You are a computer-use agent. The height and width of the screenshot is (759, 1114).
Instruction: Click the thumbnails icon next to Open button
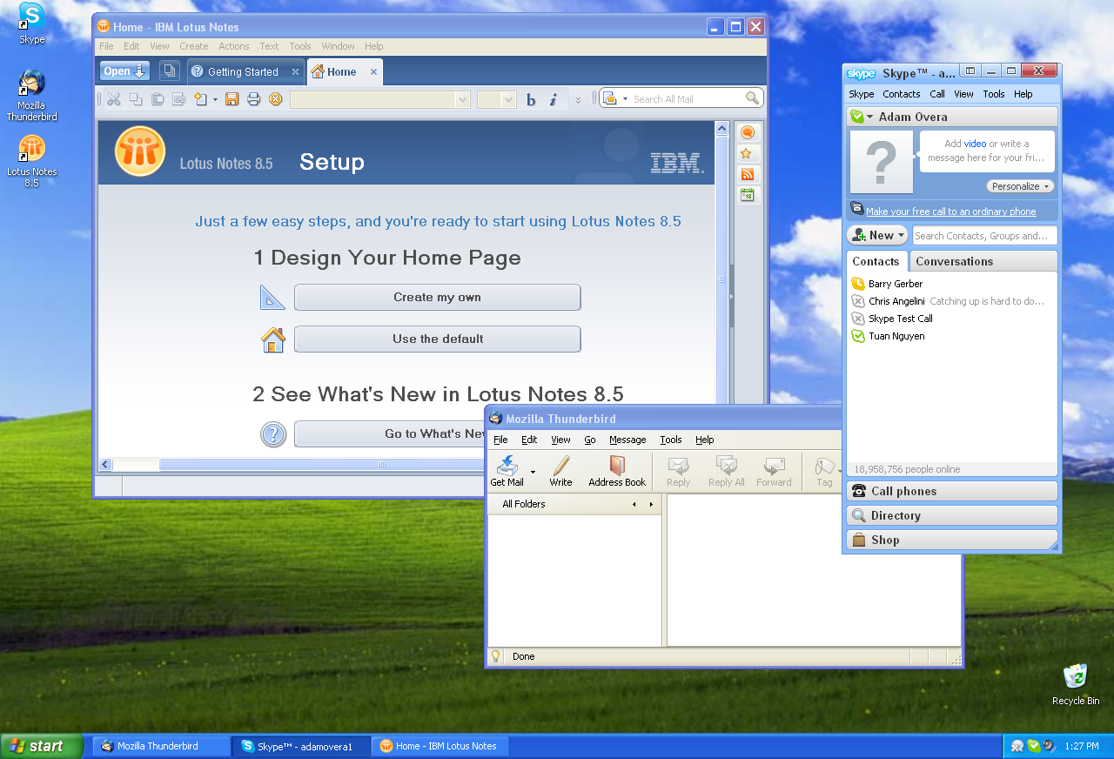click(x=170, y=71)
